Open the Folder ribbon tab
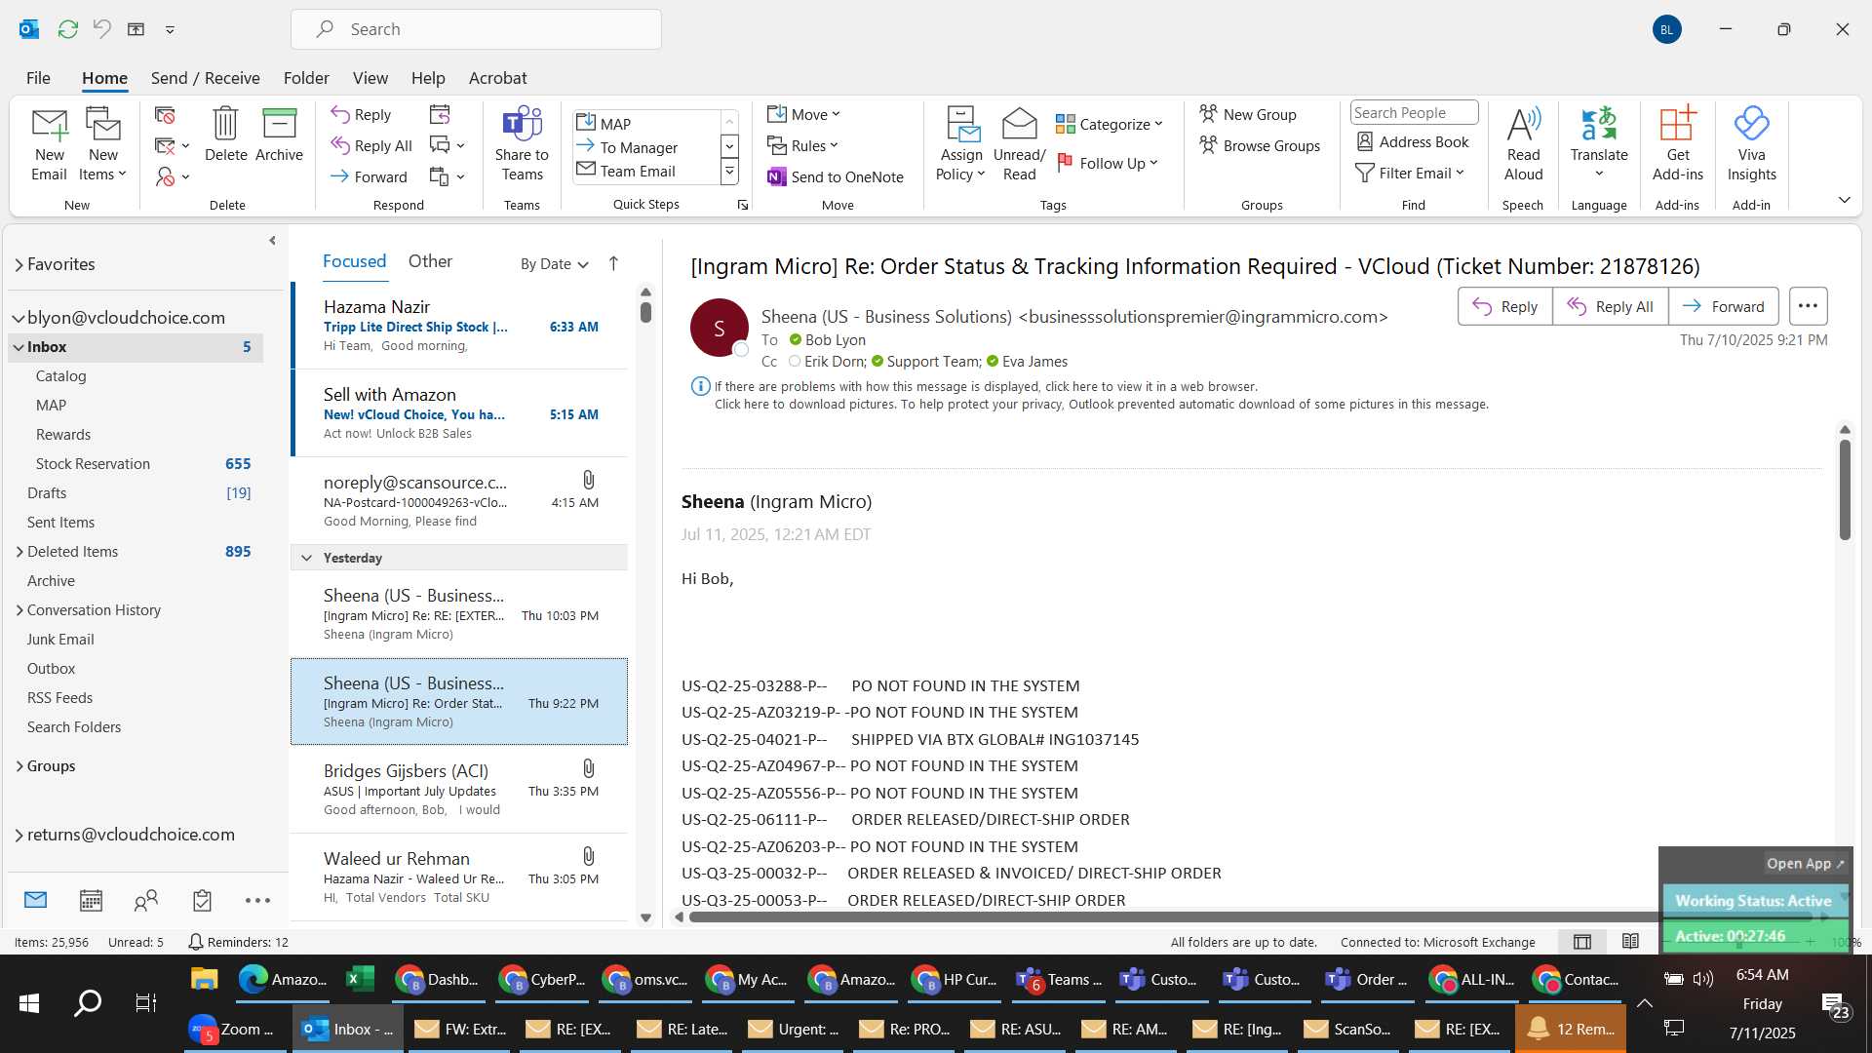This screenshot has width=1872, height=1053. [306, 78]
